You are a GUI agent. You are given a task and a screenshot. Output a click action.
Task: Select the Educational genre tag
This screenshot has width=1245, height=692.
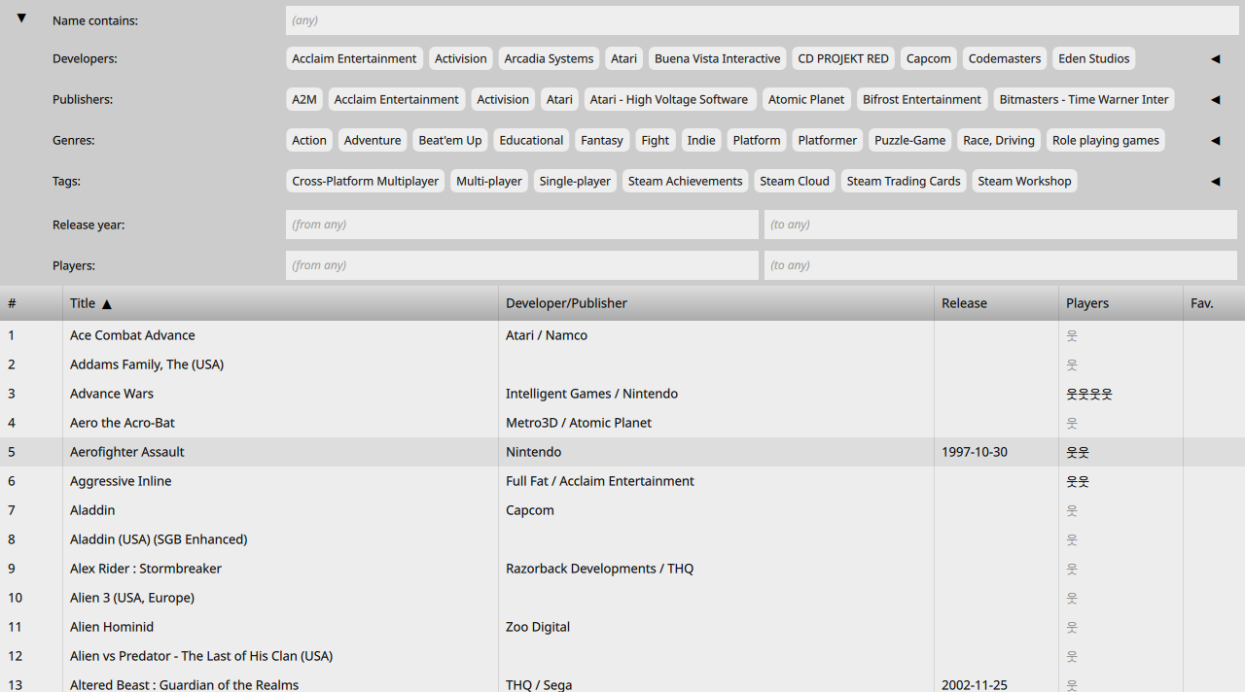click(x=531, y=140)
